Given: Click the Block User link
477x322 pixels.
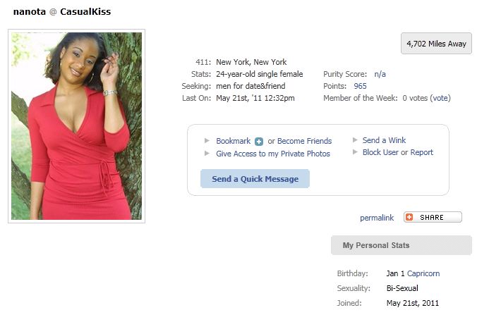Looking at the screenshot, I should 380,152.
